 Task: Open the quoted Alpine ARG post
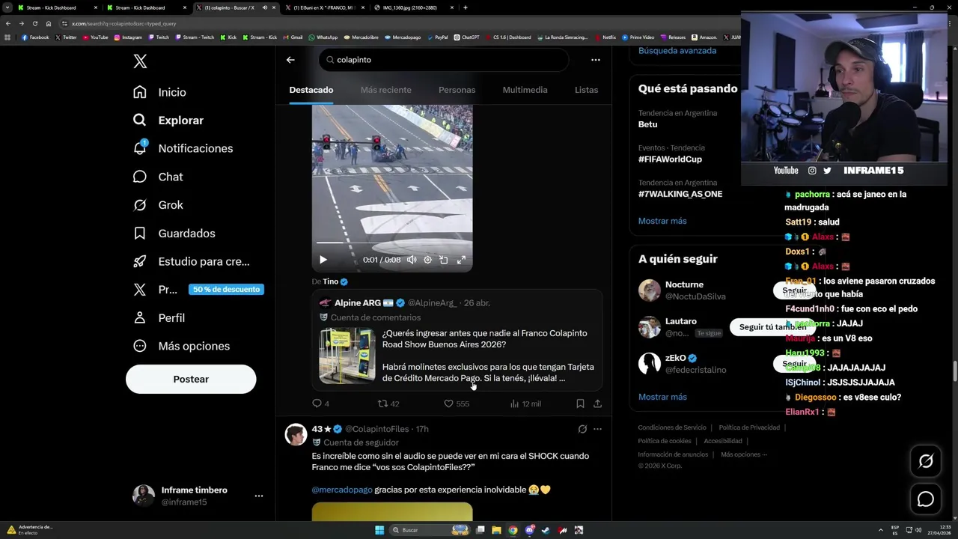tap(457, 341)
